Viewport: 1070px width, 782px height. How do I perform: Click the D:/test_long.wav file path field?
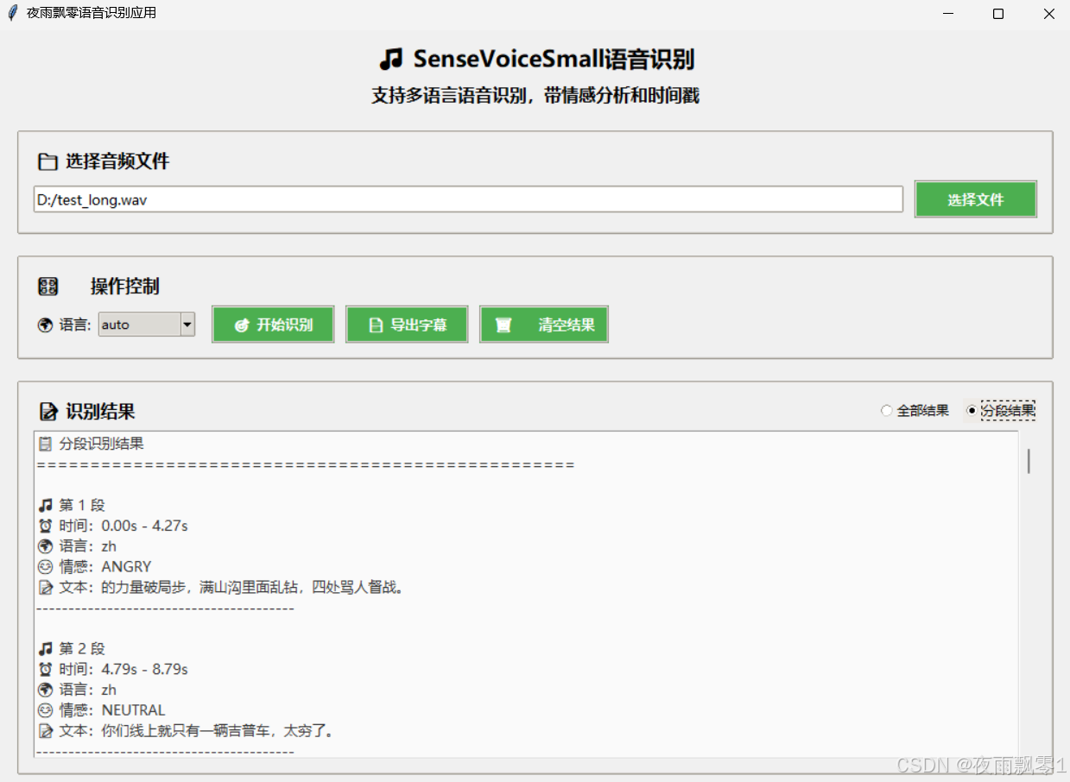click(468, 199)
